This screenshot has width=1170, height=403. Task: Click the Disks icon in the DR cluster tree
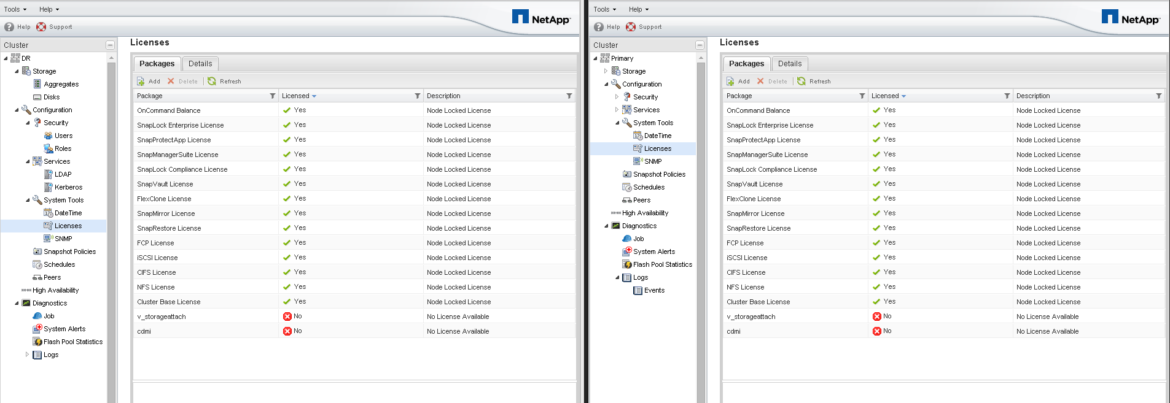click(37, 97)
